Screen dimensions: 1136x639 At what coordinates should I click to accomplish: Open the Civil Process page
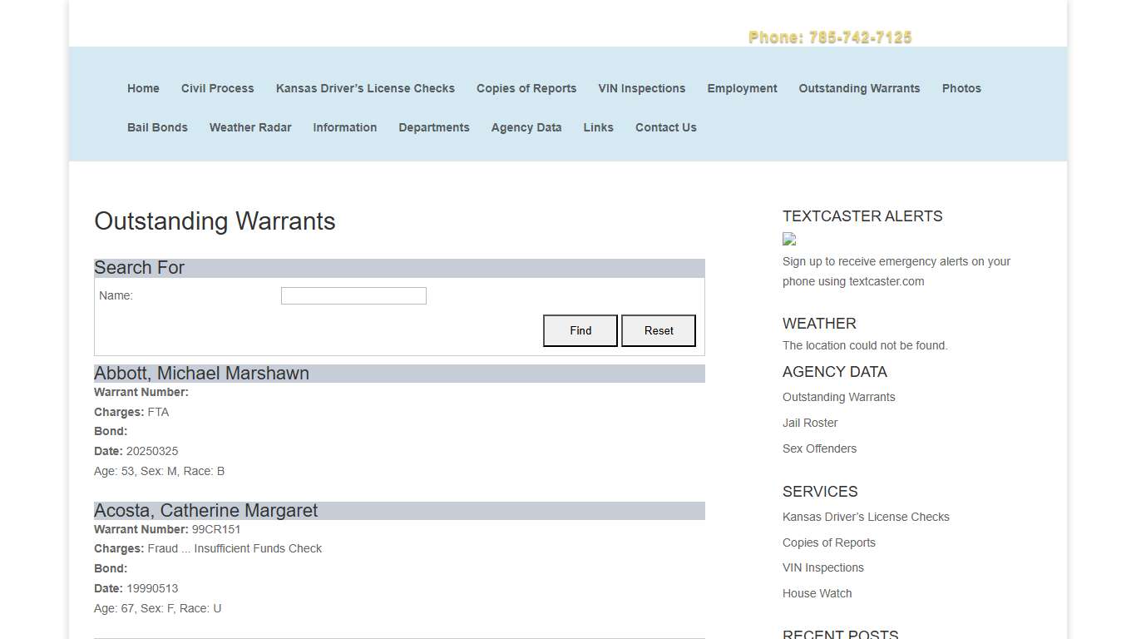tap(217, 88)
